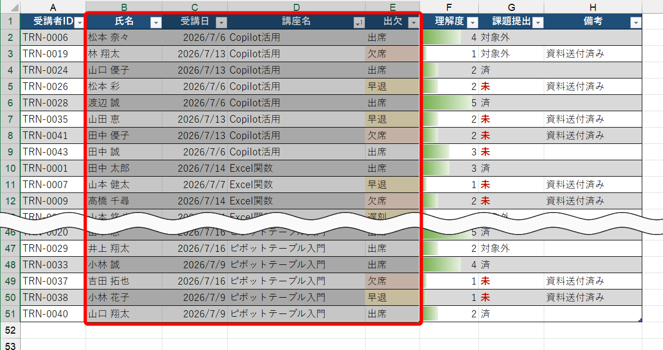Click the name 松本 奈々

[x=108, y=38]
